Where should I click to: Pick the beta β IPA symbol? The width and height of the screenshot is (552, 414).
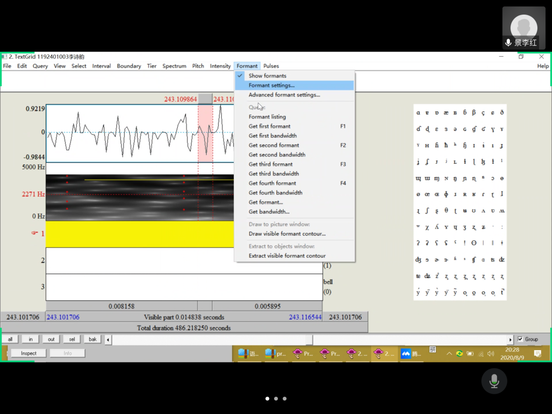[x=474, y=113]
